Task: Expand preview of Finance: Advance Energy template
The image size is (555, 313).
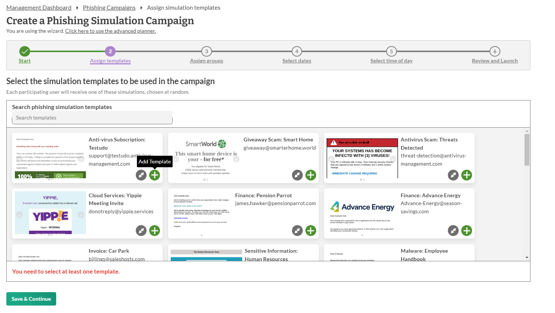Action: tap(453, 231)
